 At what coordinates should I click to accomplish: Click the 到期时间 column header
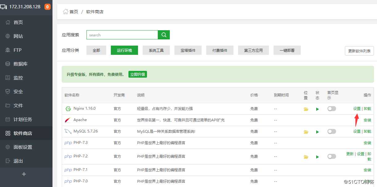[281, 95]
